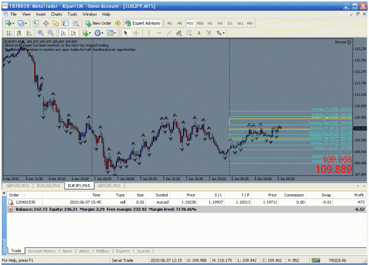Switch chart to bar chart

(x=9, y=33)
